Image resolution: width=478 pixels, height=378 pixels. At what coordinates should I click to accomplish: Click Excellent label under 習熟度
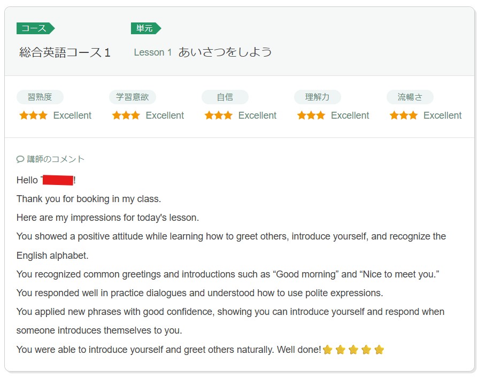coord(72,115)
